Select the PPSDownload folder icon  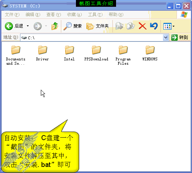coord(96,50)
